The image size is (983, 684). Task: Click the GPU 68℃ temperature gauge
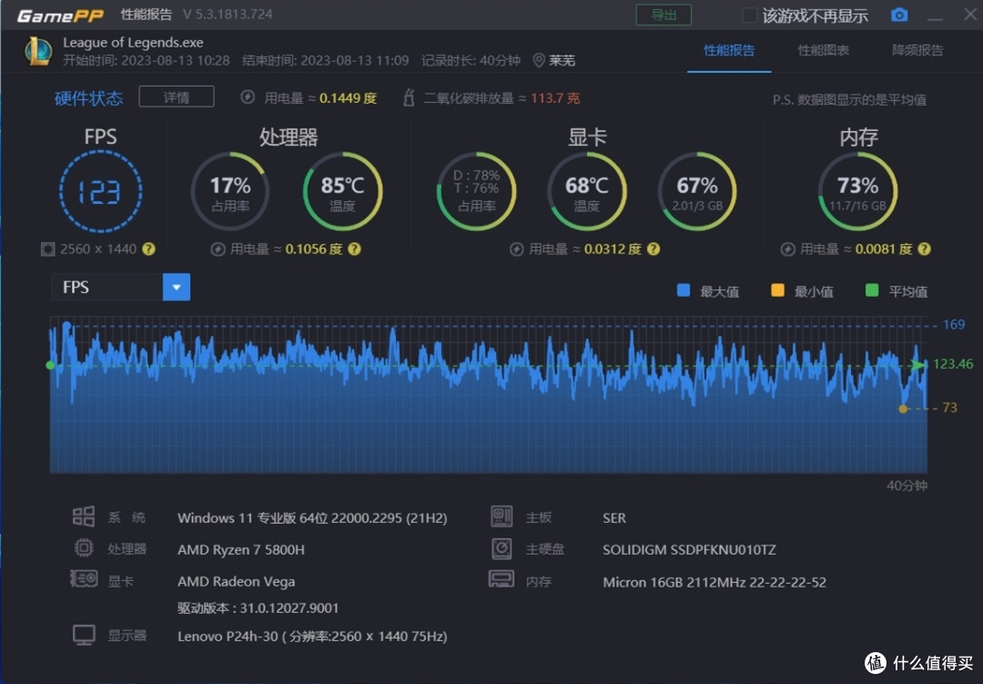(587, 191)
